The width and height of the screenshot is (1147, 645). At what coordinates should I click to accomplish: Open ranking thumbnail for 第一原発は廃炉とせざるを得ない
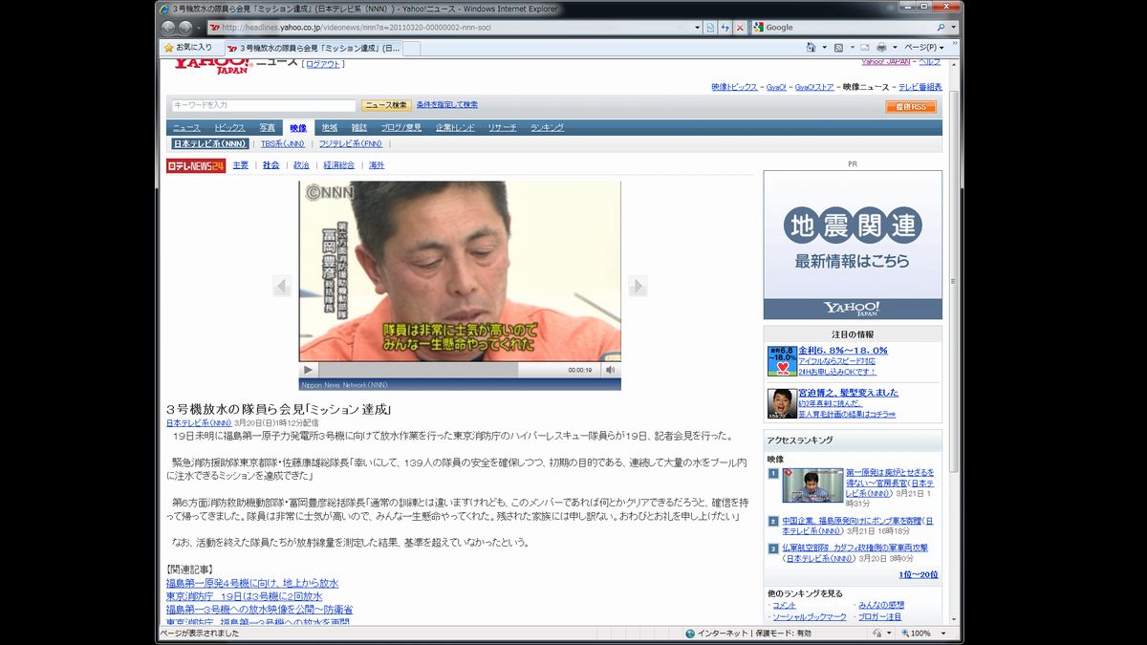pos(812,485)
